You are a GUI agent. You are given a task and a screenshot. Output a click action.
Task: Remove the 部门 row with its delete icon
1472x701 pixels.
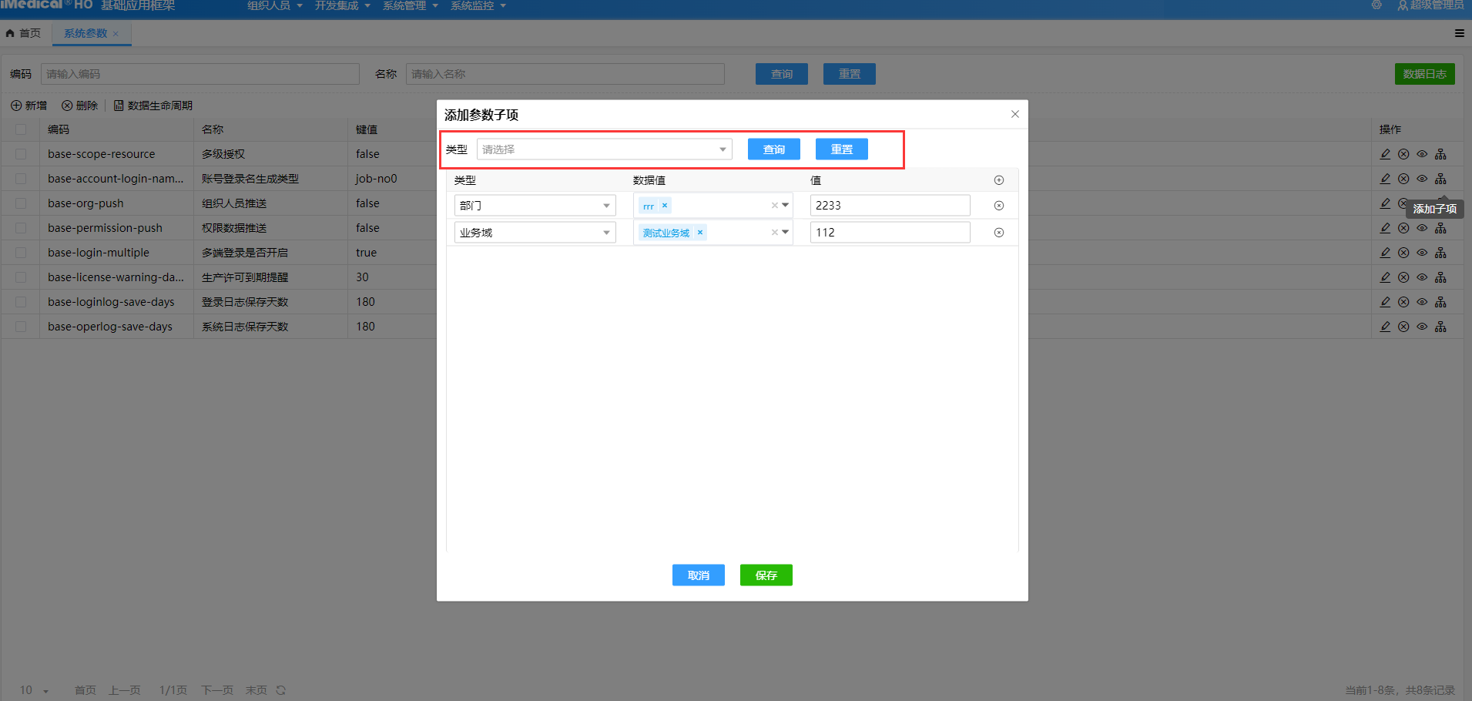[998, 206]
